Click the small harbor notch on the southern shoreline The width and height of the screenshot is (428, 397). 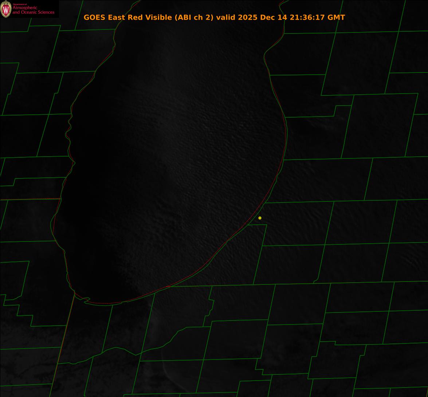[87, 299]
